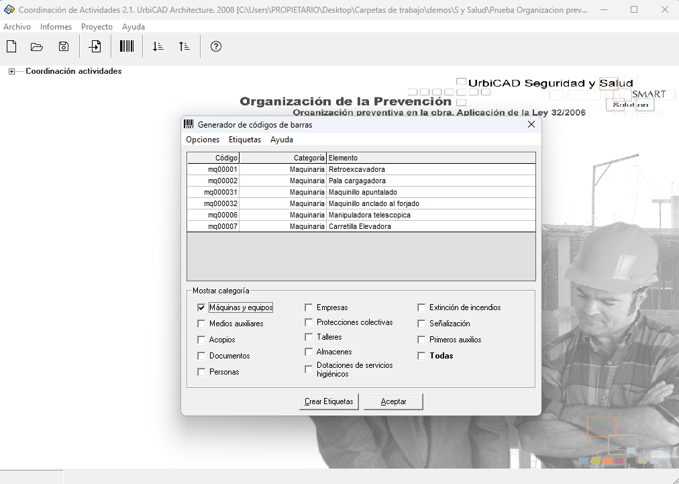Image resolution: width=679 pixels, height=484 pixels.
Task: Open the barcode generator toolbar icon
Action: pos(126,46)
